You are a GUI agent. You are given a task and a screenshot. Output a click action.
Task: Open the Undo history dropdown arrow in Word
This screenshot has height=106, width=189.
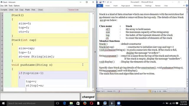click(x=105, y=2)
